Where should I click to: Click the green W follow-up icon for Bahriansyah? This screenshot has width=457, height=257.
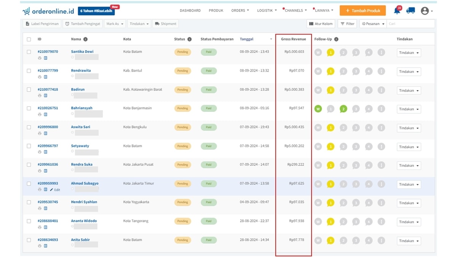coord(318,109)
